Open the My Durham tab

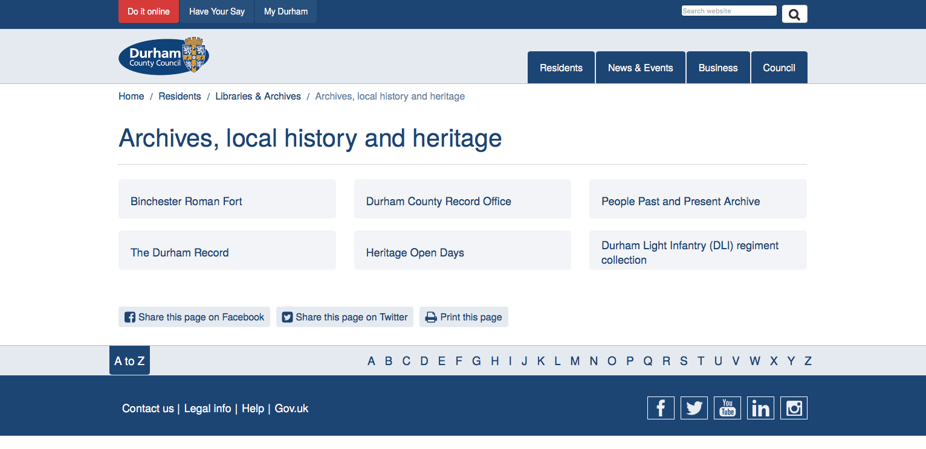click(286, 11)
